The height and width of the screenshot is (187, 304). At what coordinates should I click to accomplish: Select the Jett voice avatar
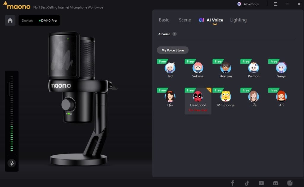[170, 68]
